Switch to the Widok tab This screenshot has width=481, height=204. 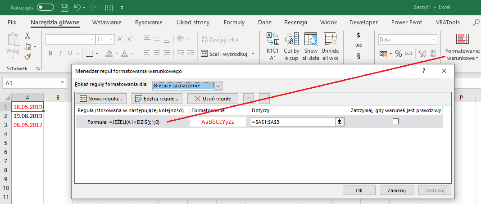click(328, 22)
